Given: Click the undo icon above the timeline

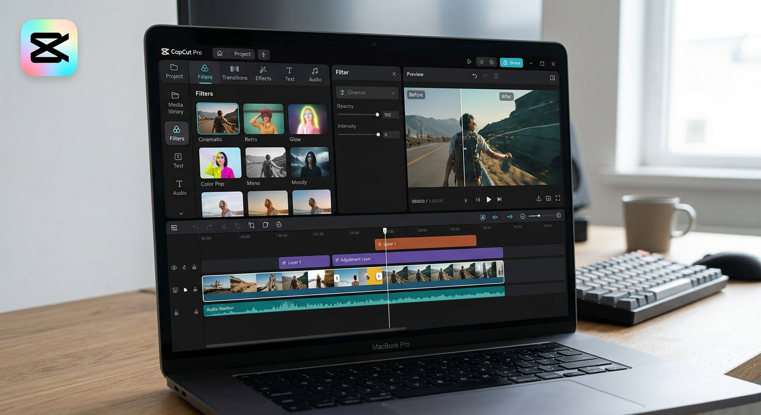Looking at the screenshot, I should [x=195, y=226].
